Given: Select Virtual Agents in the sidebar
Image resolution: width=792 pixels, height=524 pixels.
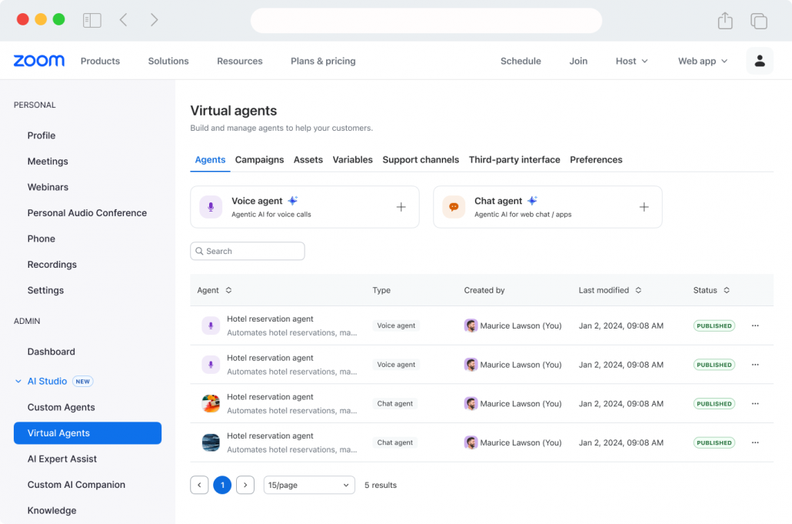Looking at the screenshot, I should click(x=88, y=433).
